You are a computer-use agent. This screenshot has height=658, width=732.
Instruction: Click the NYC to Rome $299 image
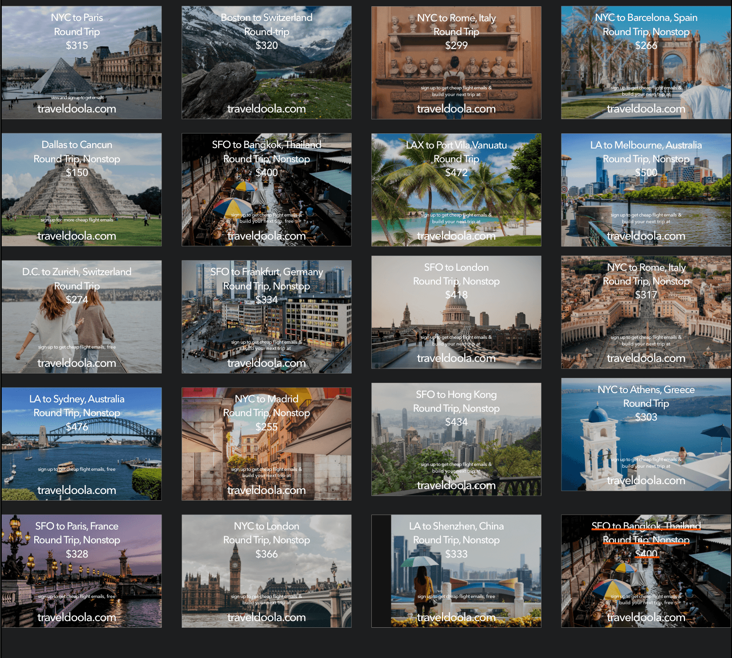456,63
